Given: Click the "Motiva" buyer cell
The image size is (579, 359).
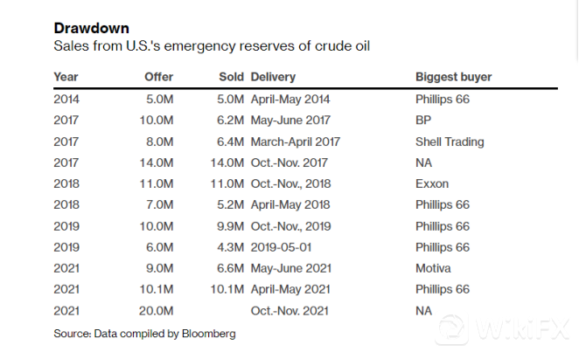Looking at the screenshot, I should coord(433,267).
